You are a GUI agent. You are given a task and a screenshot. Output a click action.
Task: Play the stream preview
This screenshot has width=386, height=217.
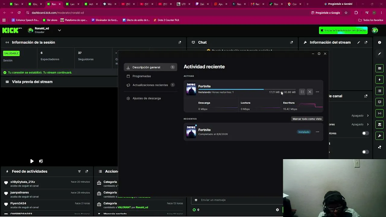[x=32, y=161]
